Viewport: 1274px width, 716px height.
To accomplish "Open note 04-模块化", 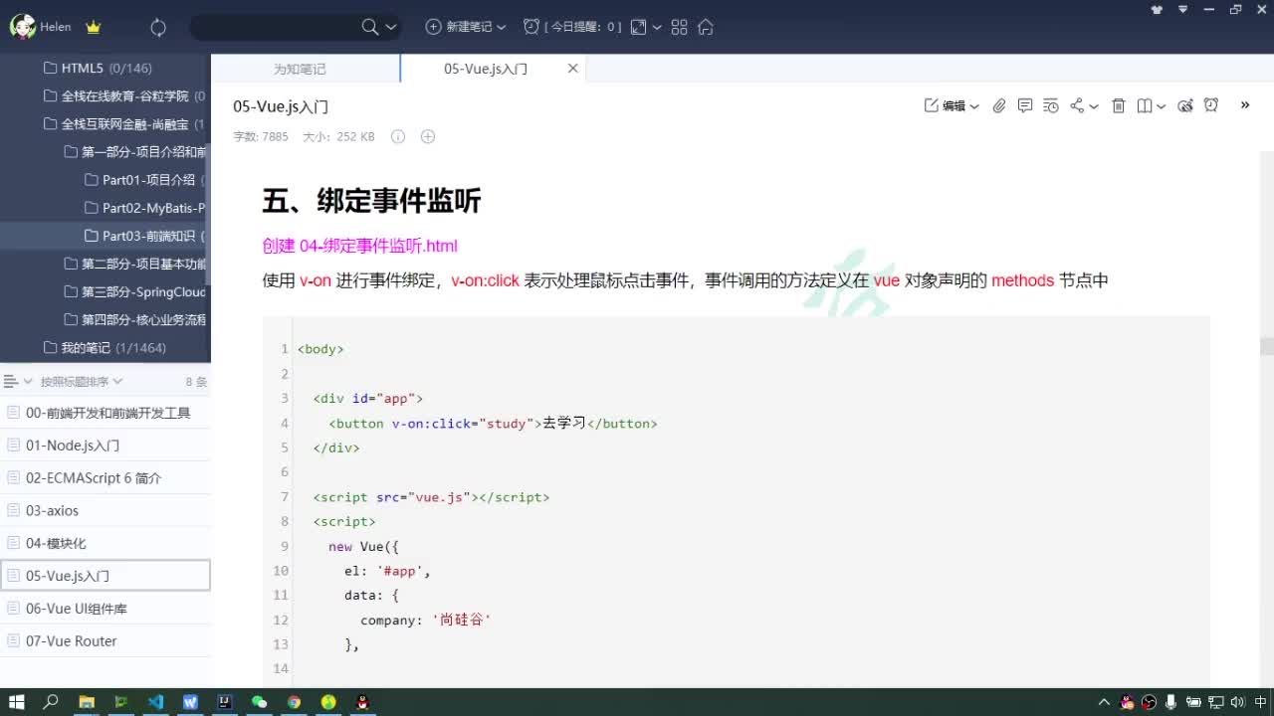I will click(106, 543).
